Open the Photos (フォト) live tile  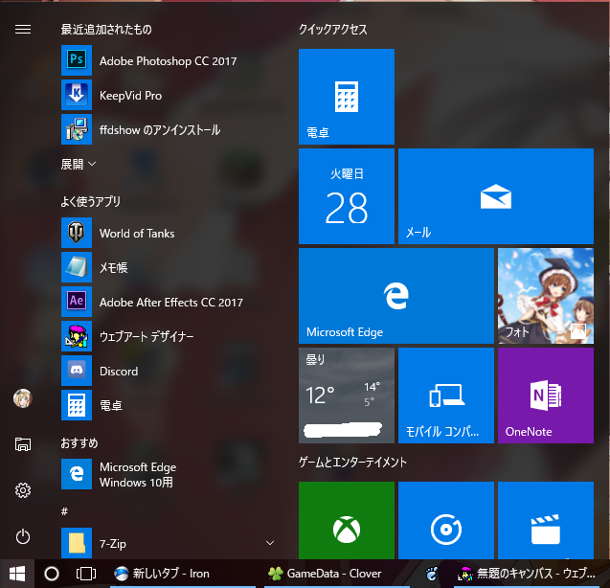pos(546,296)
